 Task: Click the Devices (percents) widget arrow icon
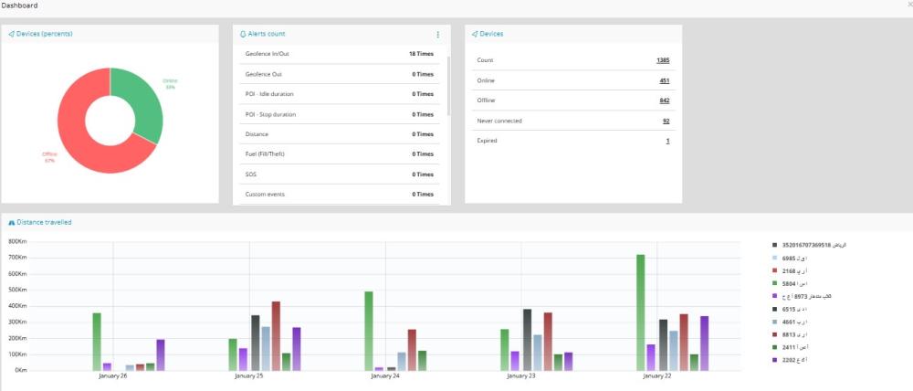point(11,34)
